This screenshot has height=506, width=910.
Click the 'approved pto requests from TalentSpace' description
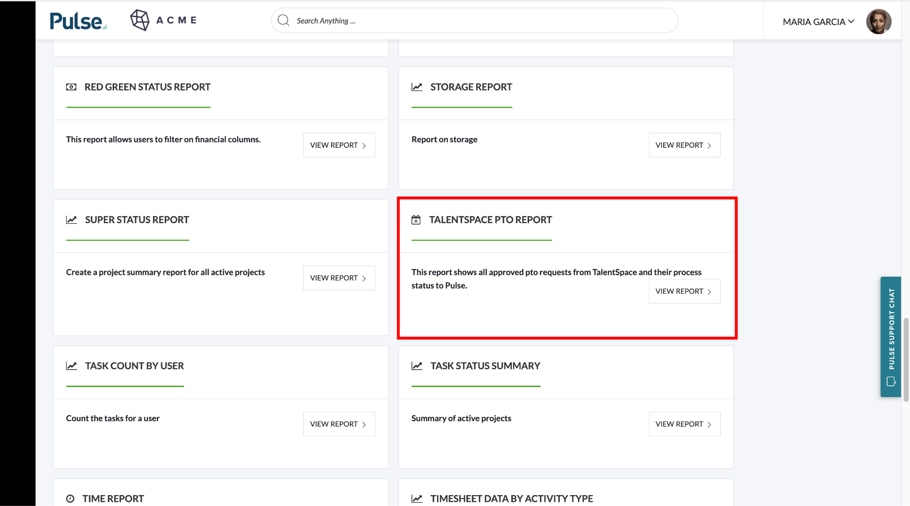pyautogui.click(x=556, y=279)
